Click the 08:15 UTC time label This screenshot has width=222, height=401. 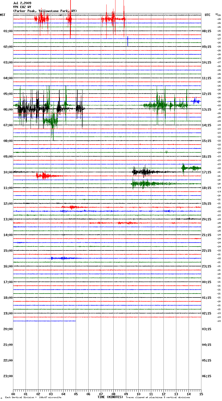click(207, 31)
